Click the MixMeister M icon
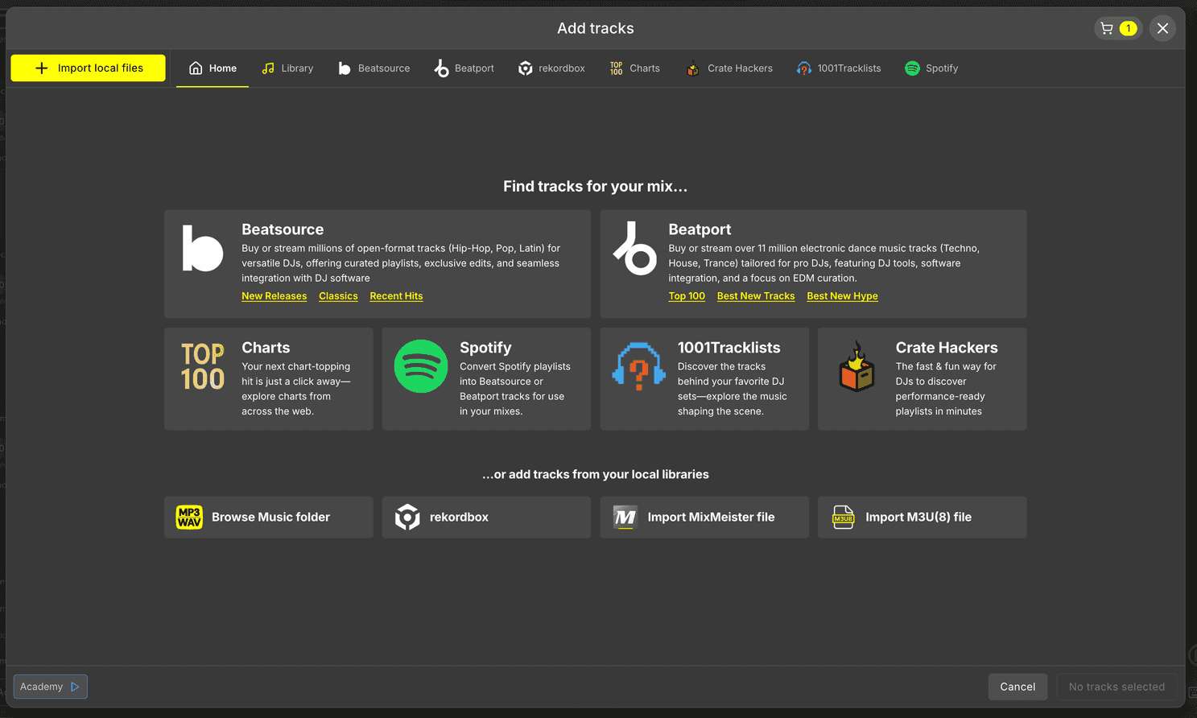Image resolution: width=1197 pixels, height=718 pixels. coord(625,517)
